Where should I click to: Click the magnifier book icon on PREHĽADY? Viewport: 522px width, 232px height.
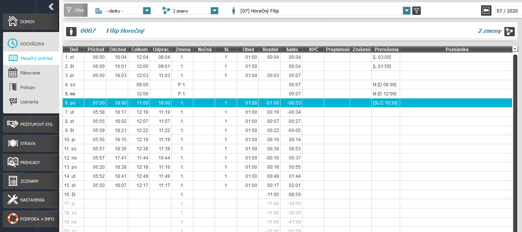[x=13, y=162]
